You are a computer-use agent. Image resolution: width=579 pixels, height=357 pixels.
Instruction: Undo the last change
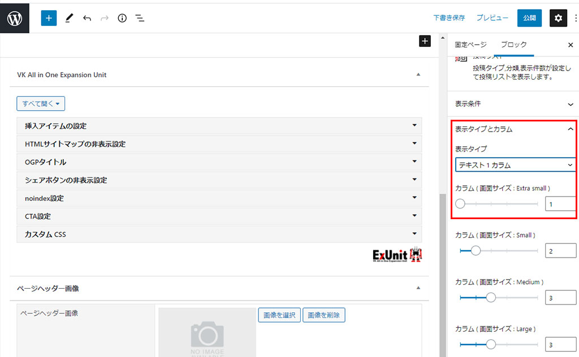point(87,18)
